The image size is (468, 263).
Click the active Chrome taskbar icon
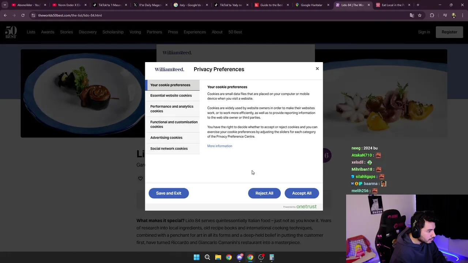point(250,257)
